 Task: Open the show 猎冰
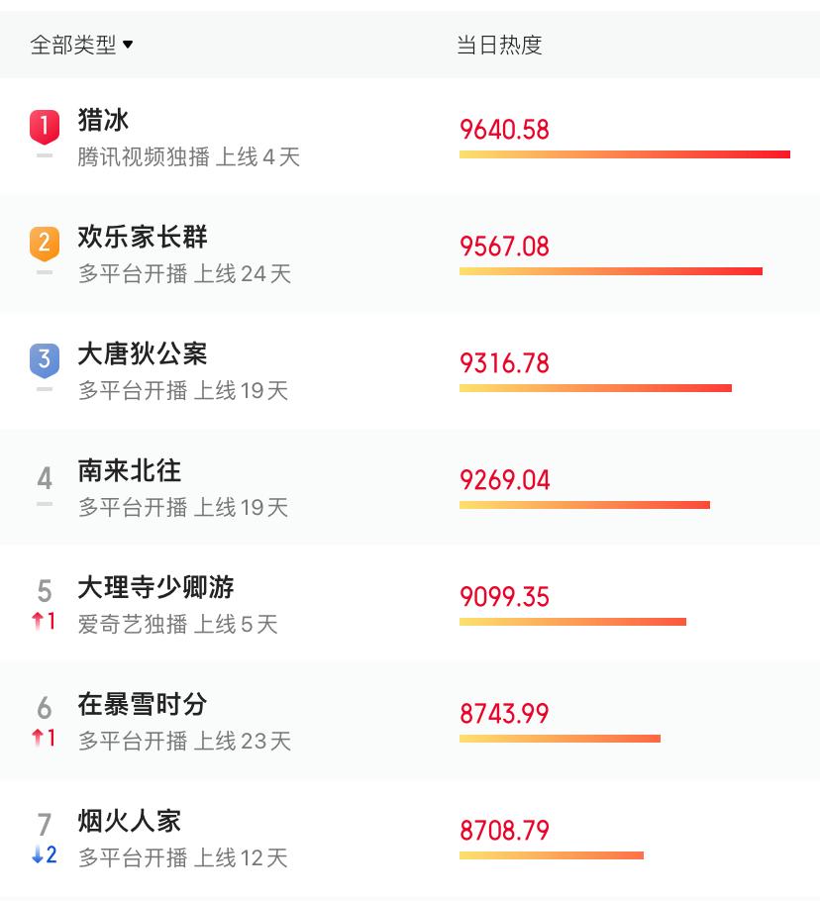click(x=104, y=121)
